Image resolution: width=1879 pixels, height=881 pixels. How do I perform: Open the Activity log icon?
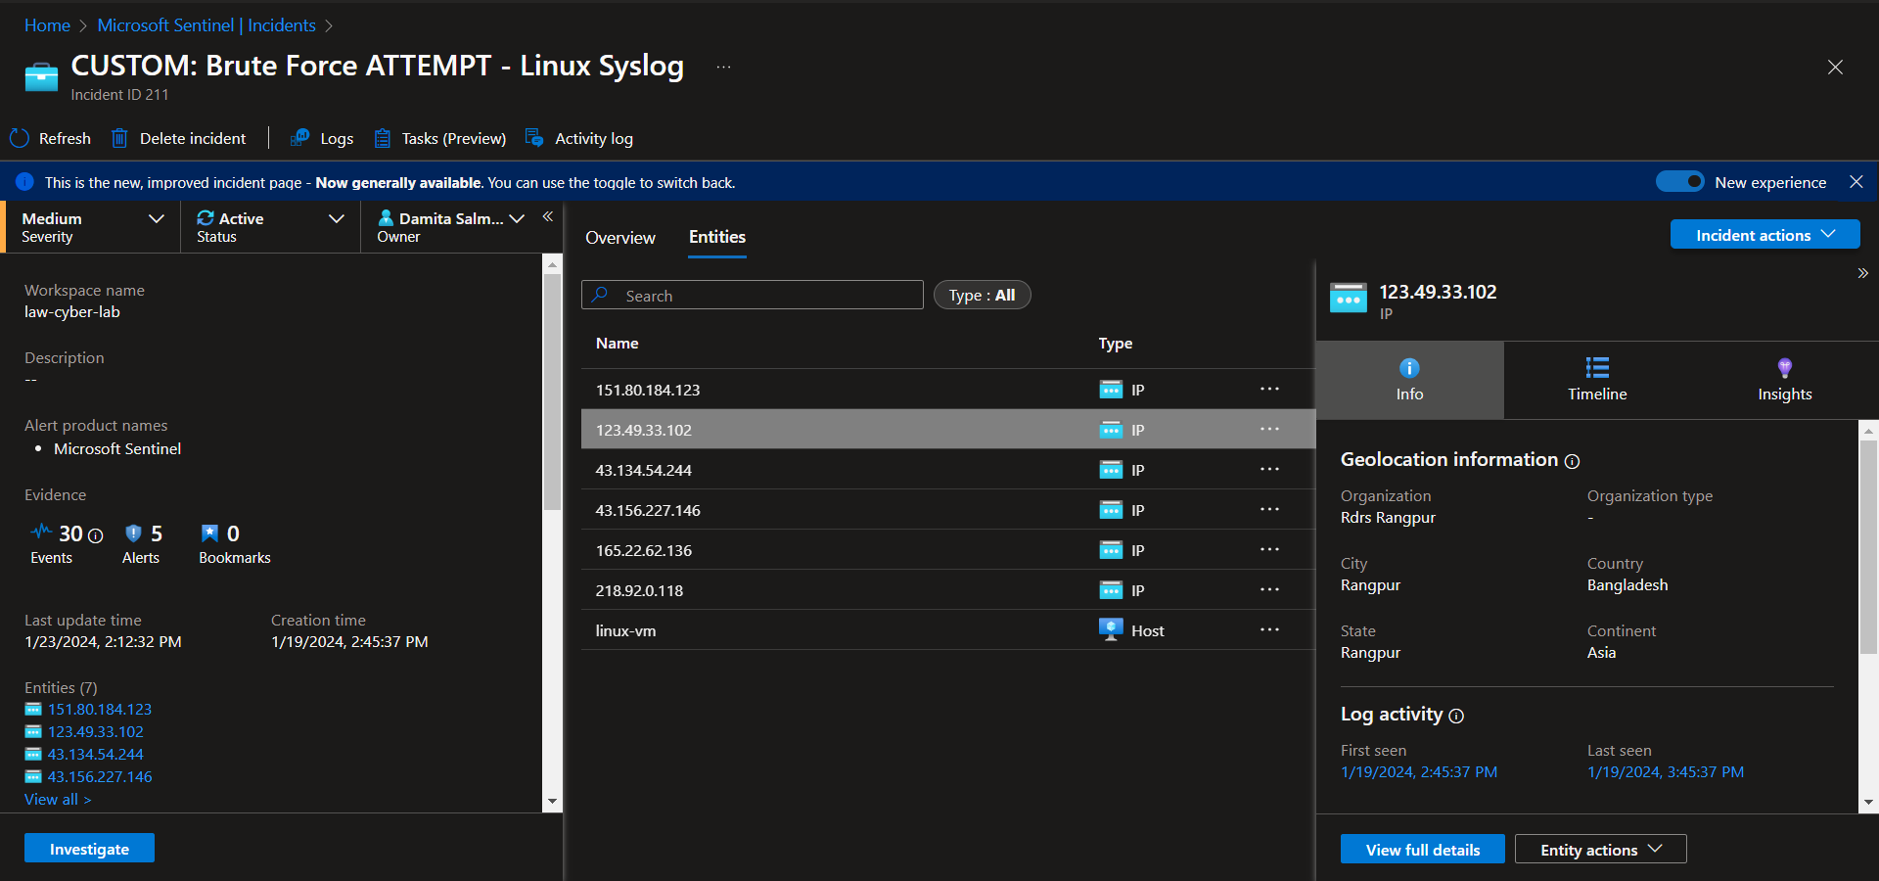pos(534,138)
